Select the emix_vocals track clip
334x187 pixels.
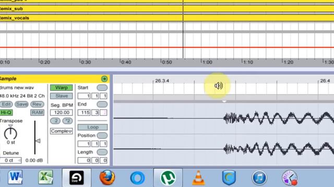pyautogui.click(x=167, y=18)
